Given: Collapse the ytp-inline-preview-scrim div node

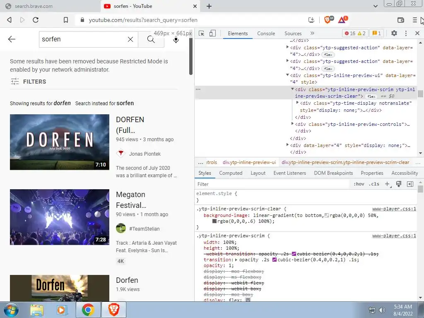Looking at the screenshot, I should (x=292, y=89).
